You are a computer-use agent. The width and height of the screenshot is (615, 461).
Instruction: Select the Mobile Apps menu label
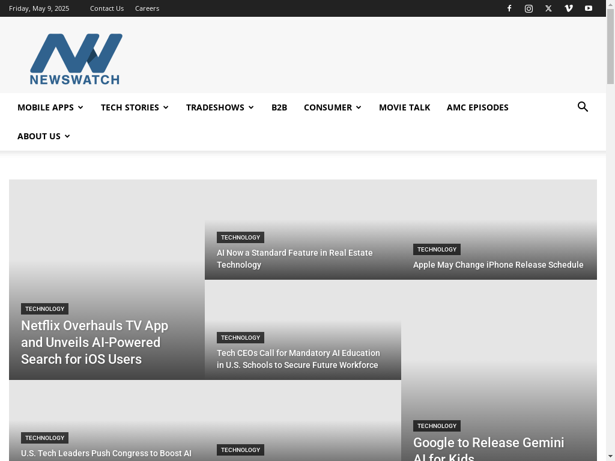coord(46,107)
